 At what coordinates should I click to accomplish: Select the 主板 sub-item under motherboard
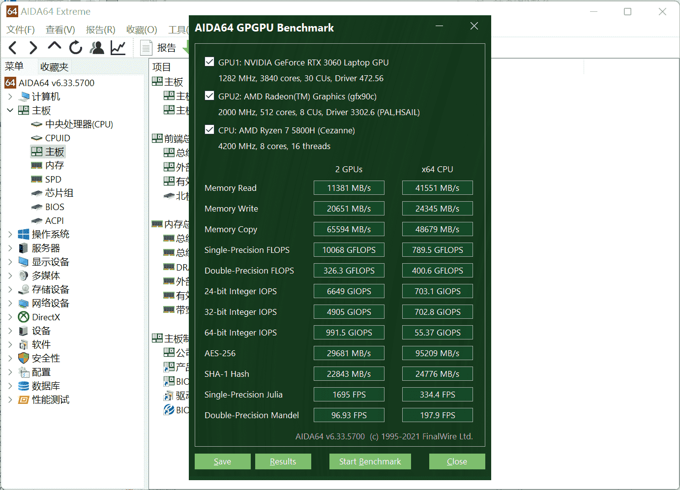click(x=48, y=152)
